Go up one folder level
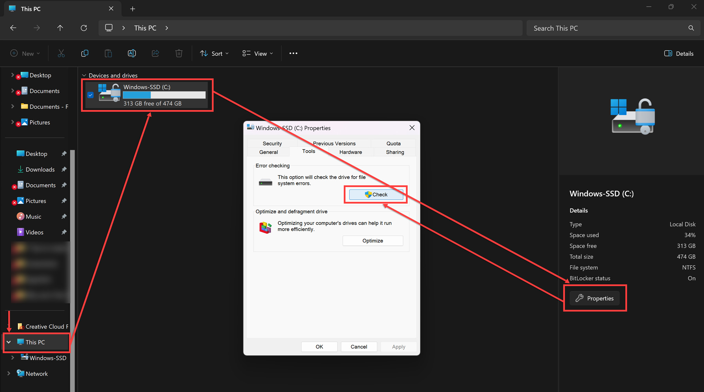This screenshot has height=392, width=704. tap(60, 28)
